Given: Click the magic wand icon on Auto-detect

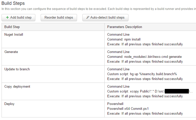Looking at the screenshot, I should tap(88, 17).
